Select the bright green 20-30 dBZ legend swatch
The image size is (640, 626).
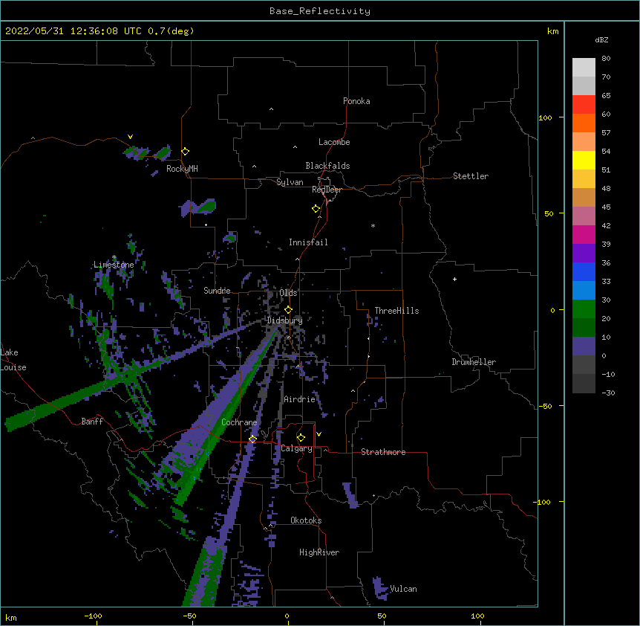584,309
